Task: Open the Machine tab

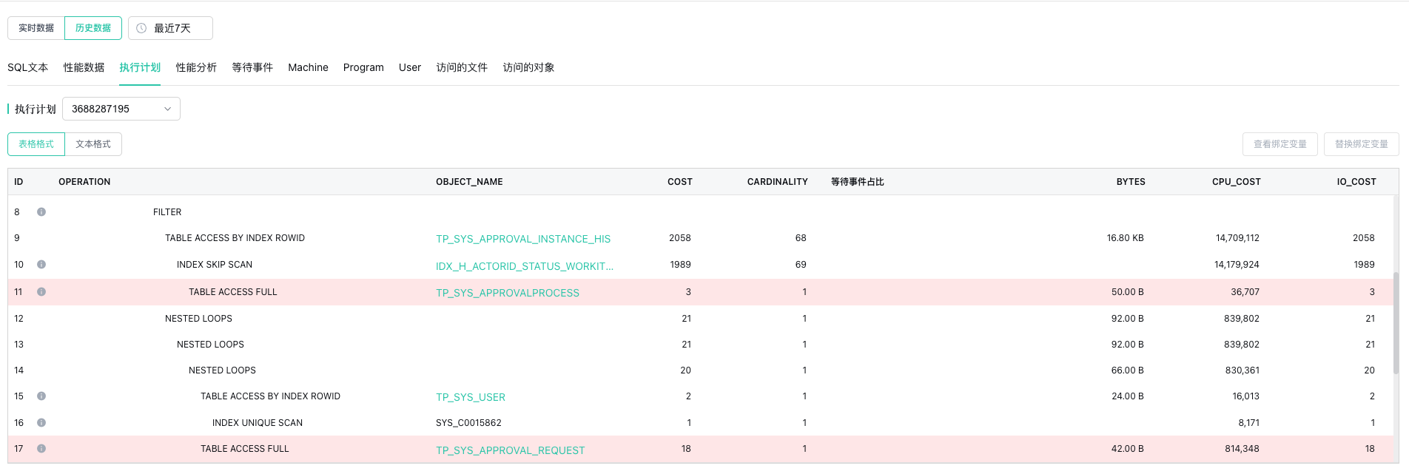Action: [x=308, y=67]
